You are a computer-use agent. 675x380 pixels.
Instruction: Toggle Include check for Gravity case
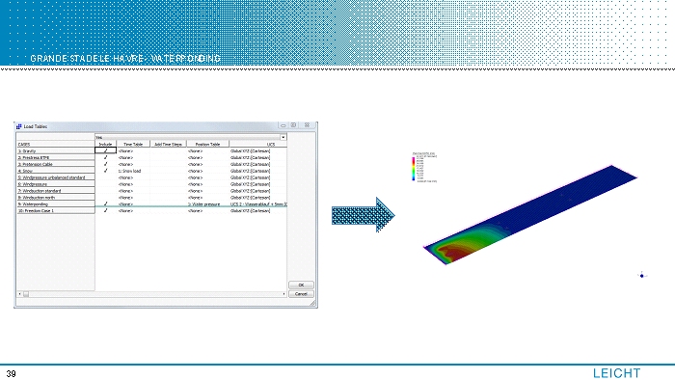[105, 150]
